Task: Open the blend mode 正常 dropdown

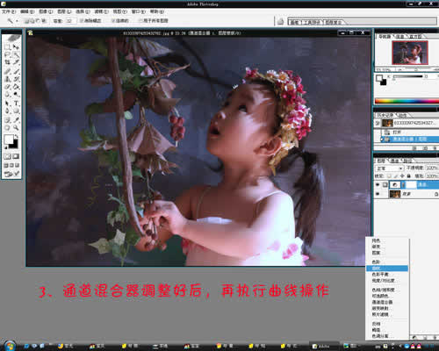Action: click(x=389, y=168)
